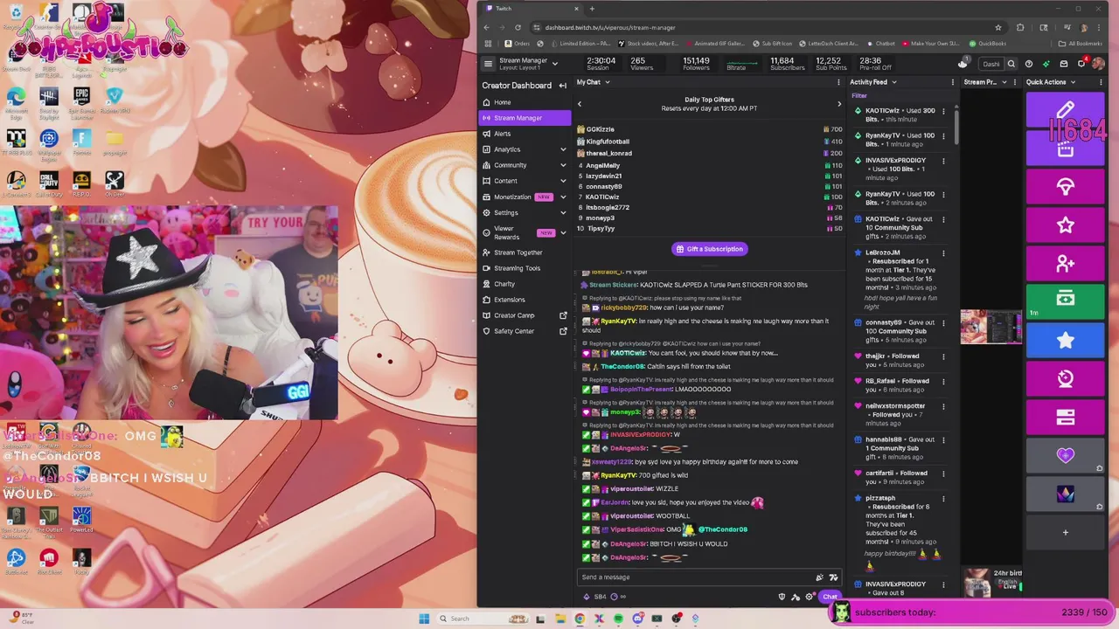The image size is (1119, 629).
Task: Open the Twitch whispers inbox icon
Action: point(1064,64)
